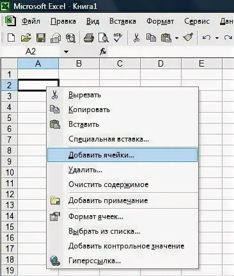Expand the Paste options dropdown arrow
The width and height of the screenshot is (234, 276).
pyautogui.click(x=177, y=38)
